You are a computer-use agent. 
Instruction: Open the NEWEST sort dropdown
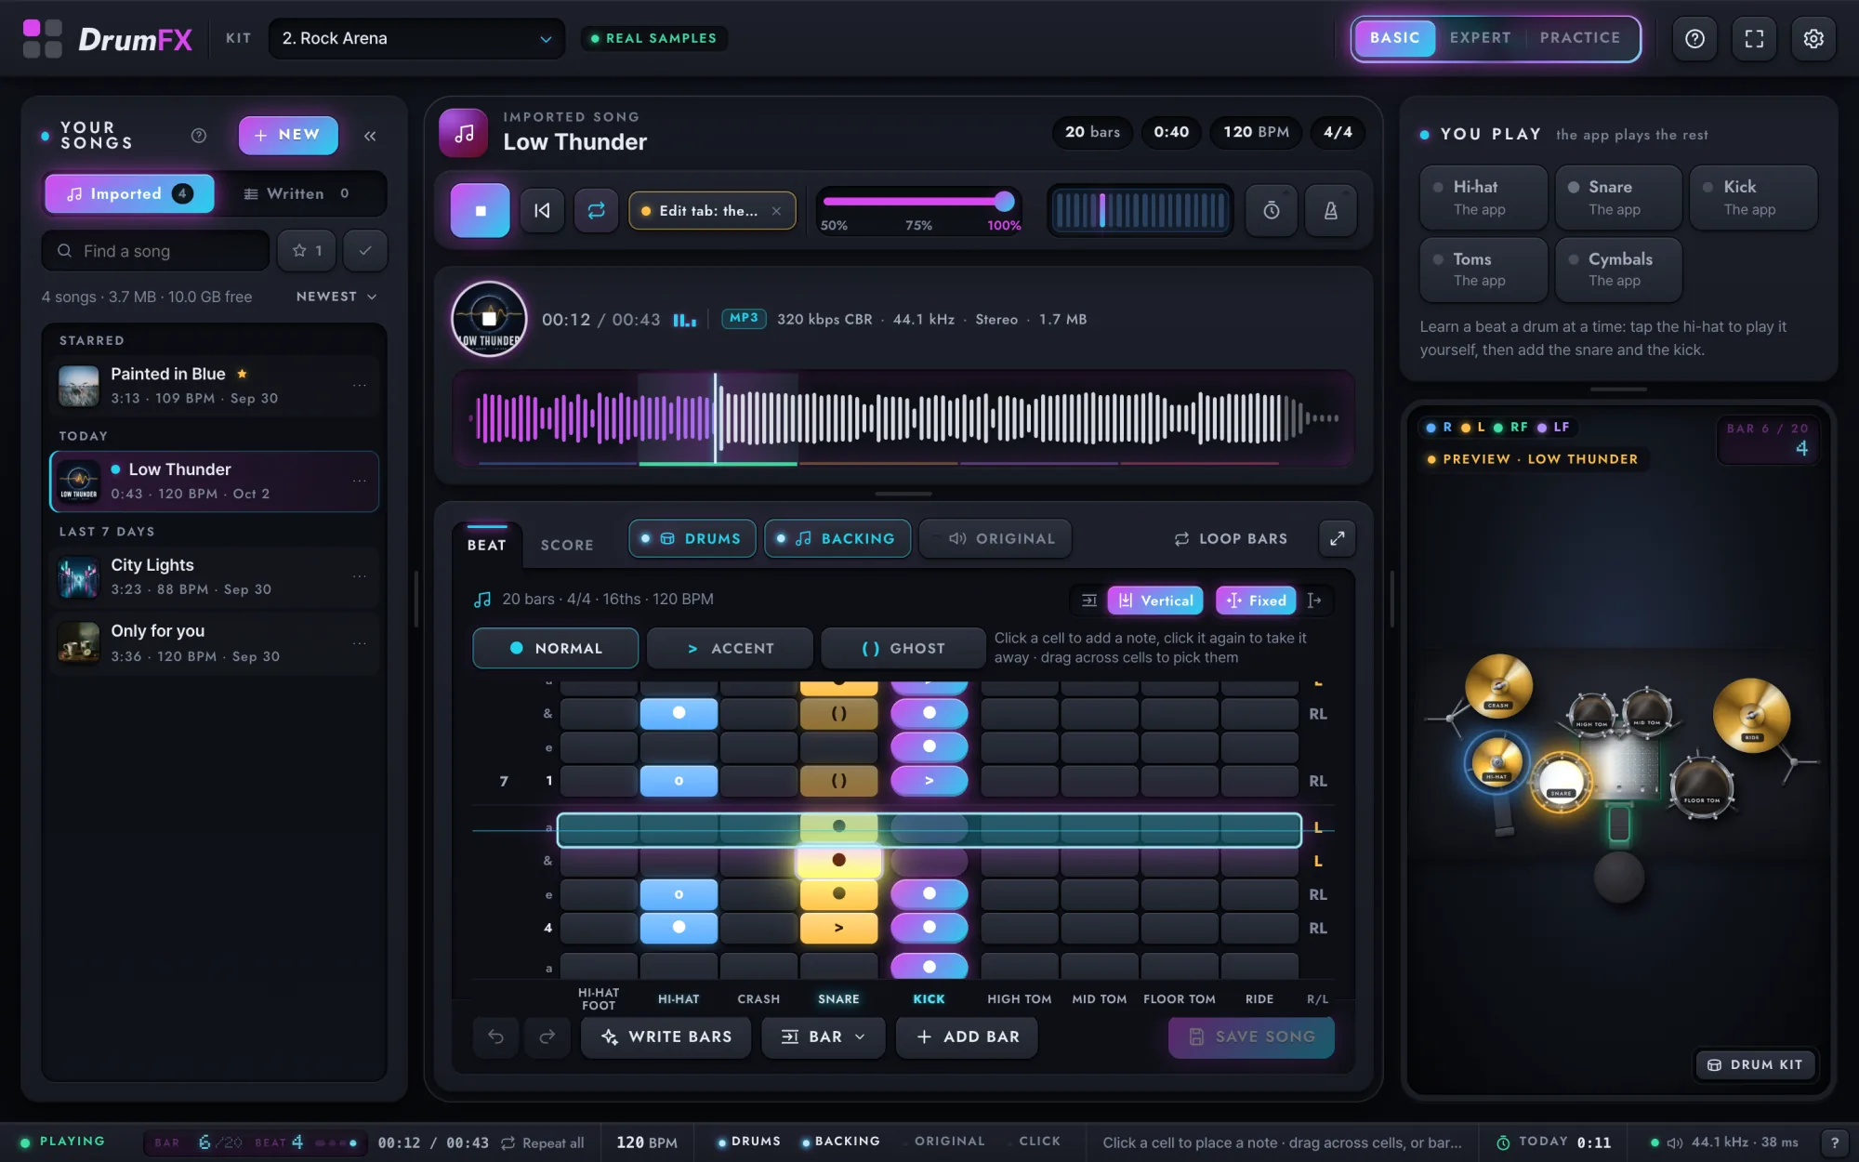(x=336, y=297)
